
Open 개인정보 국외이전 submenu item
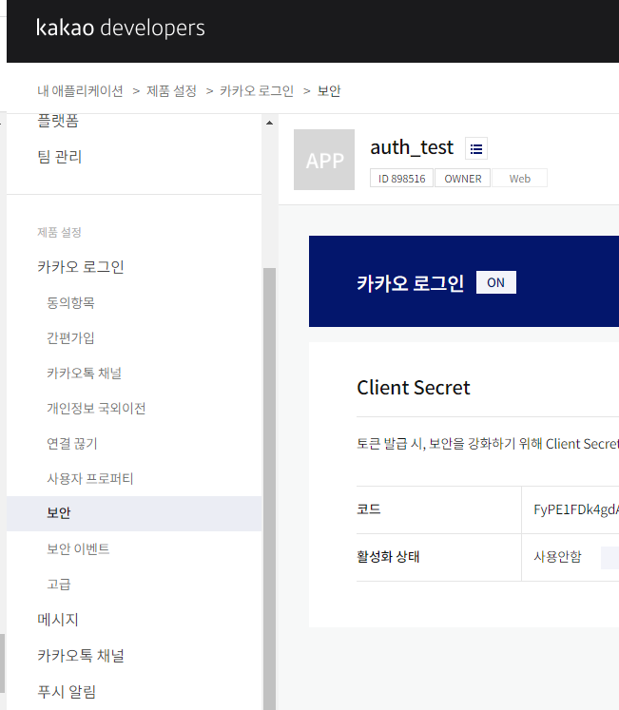(96, 409)
